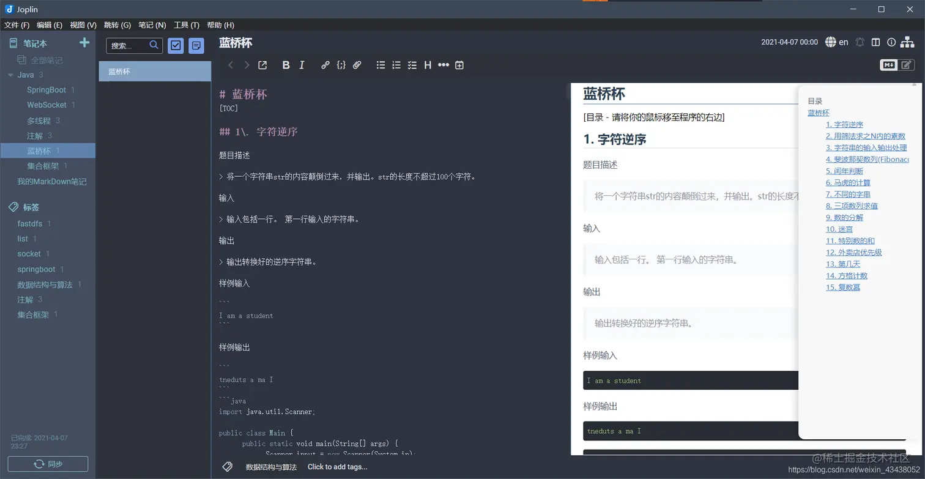The width and height of the screenshot is (925, 479).
Task: Open 帮助 (H) menu
Action: click(x=221, y=25)
